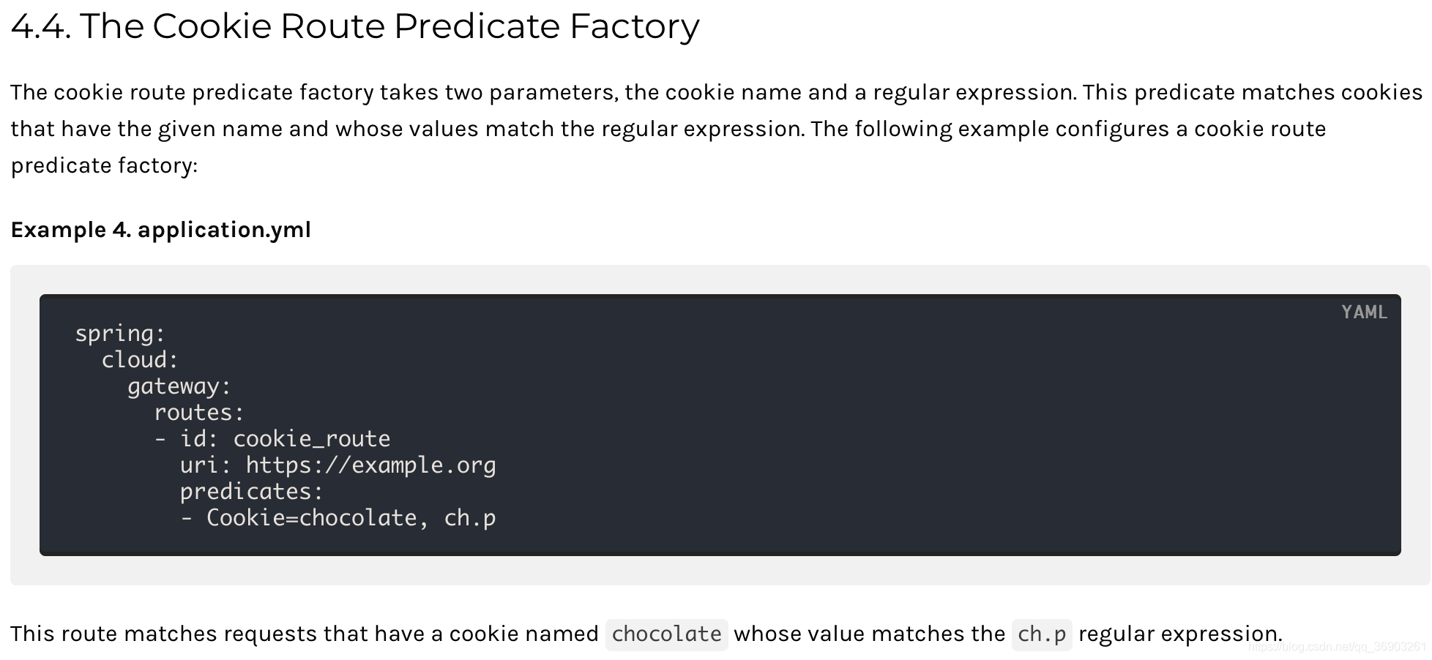Click the words 'regular expression' in the last sentence
The height and width of the screenshot is (660, 1432).
pyautogui.click(x=1180, y=634)
